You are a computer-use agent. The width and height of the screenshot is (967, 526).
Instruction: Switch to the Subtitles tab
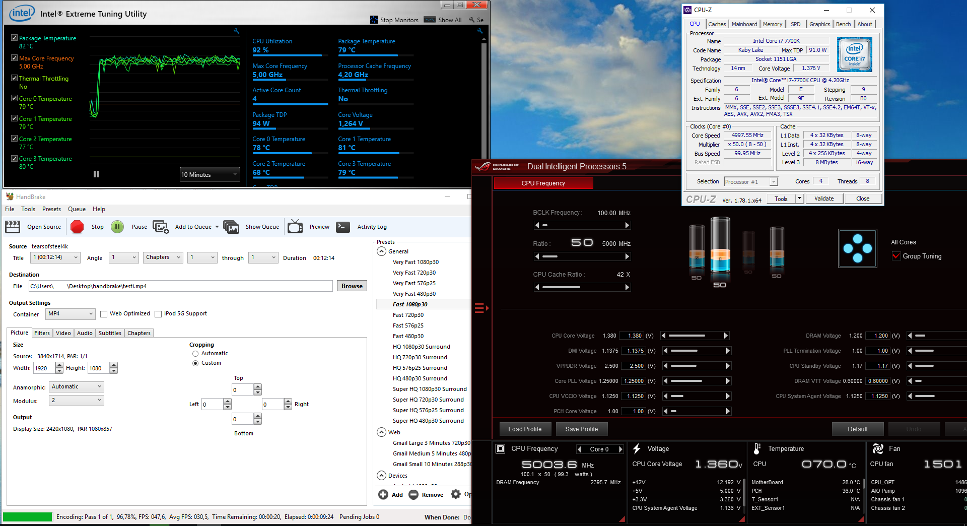(x=110, y=333)
